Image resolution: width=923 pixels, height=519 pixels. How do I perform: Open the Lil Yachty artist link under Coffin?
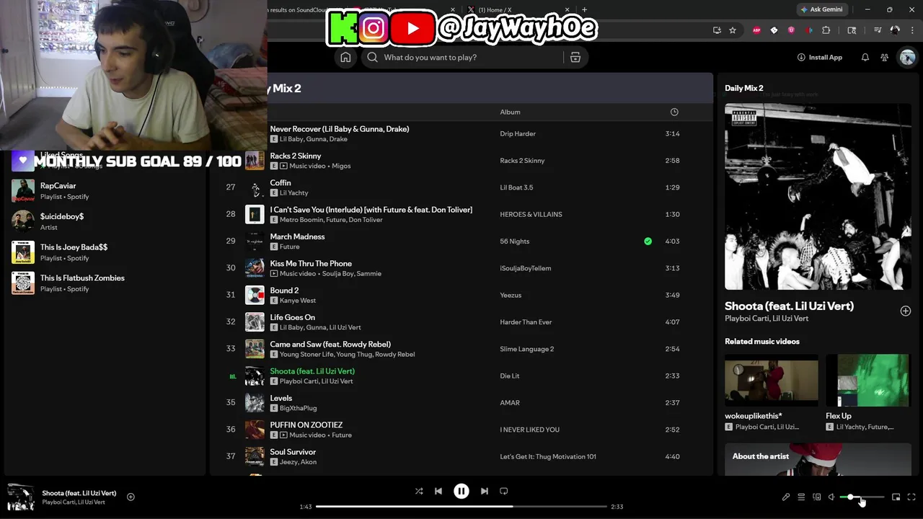tap(293, 193)
